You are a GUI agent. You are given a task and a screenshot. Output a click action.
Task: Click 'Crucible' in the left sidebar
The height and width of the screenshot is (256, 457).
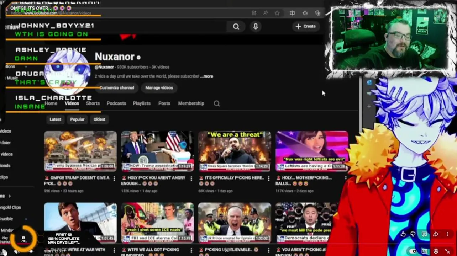6,219
